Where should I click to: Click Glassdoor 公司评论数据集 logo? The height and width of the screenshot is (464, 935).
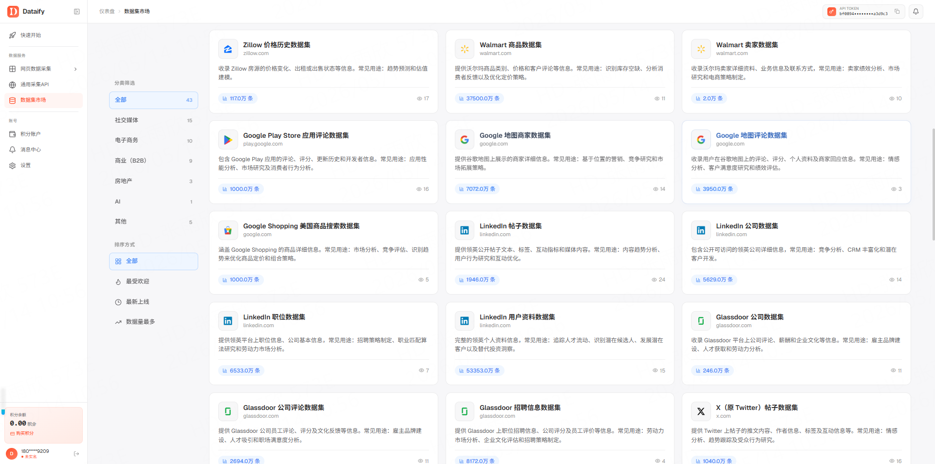tap(228, 411)
